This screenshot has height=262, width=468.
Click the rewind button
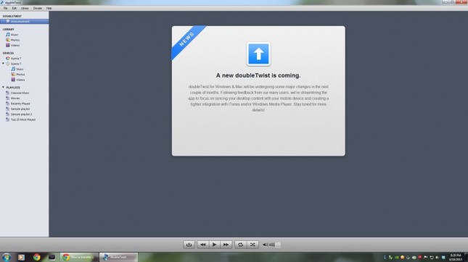[x=203, y=245]
